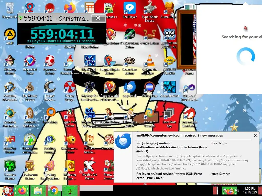The height and width of the screenshot is (196, 262).
Task: Open the COOLEST PLAYER shortcut
Action: (x=169, y=65)
